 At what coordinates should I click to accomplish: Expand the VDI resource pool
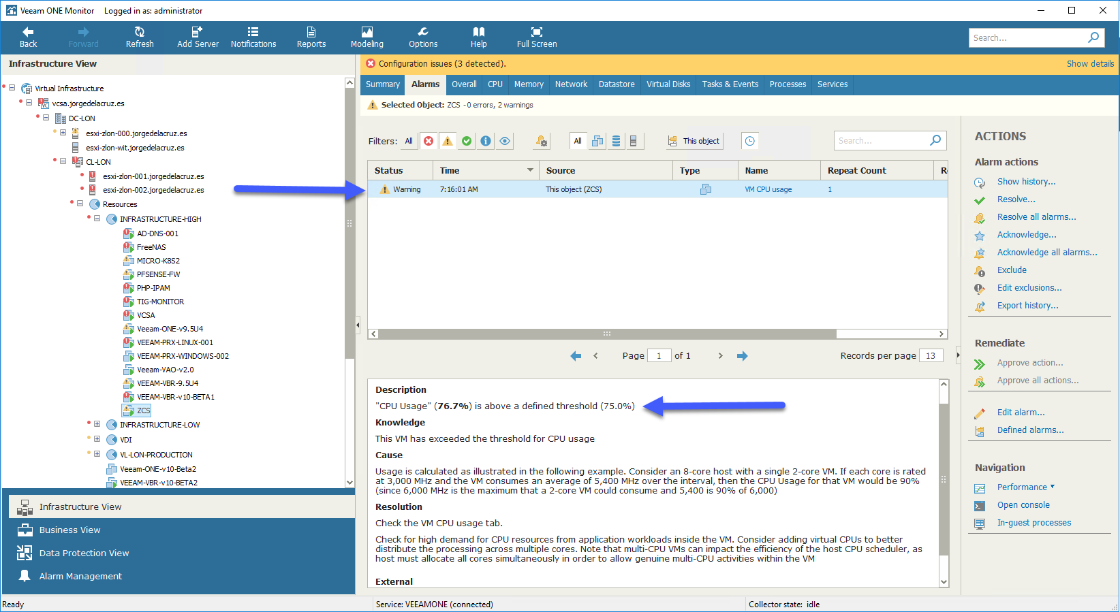[97, 439]
